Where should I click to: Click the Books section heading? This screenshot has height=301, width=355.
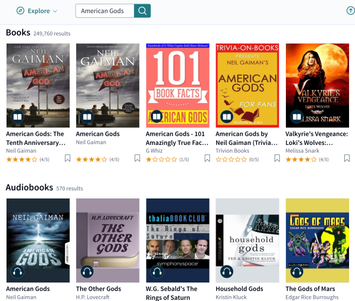[x=18, y=33]
